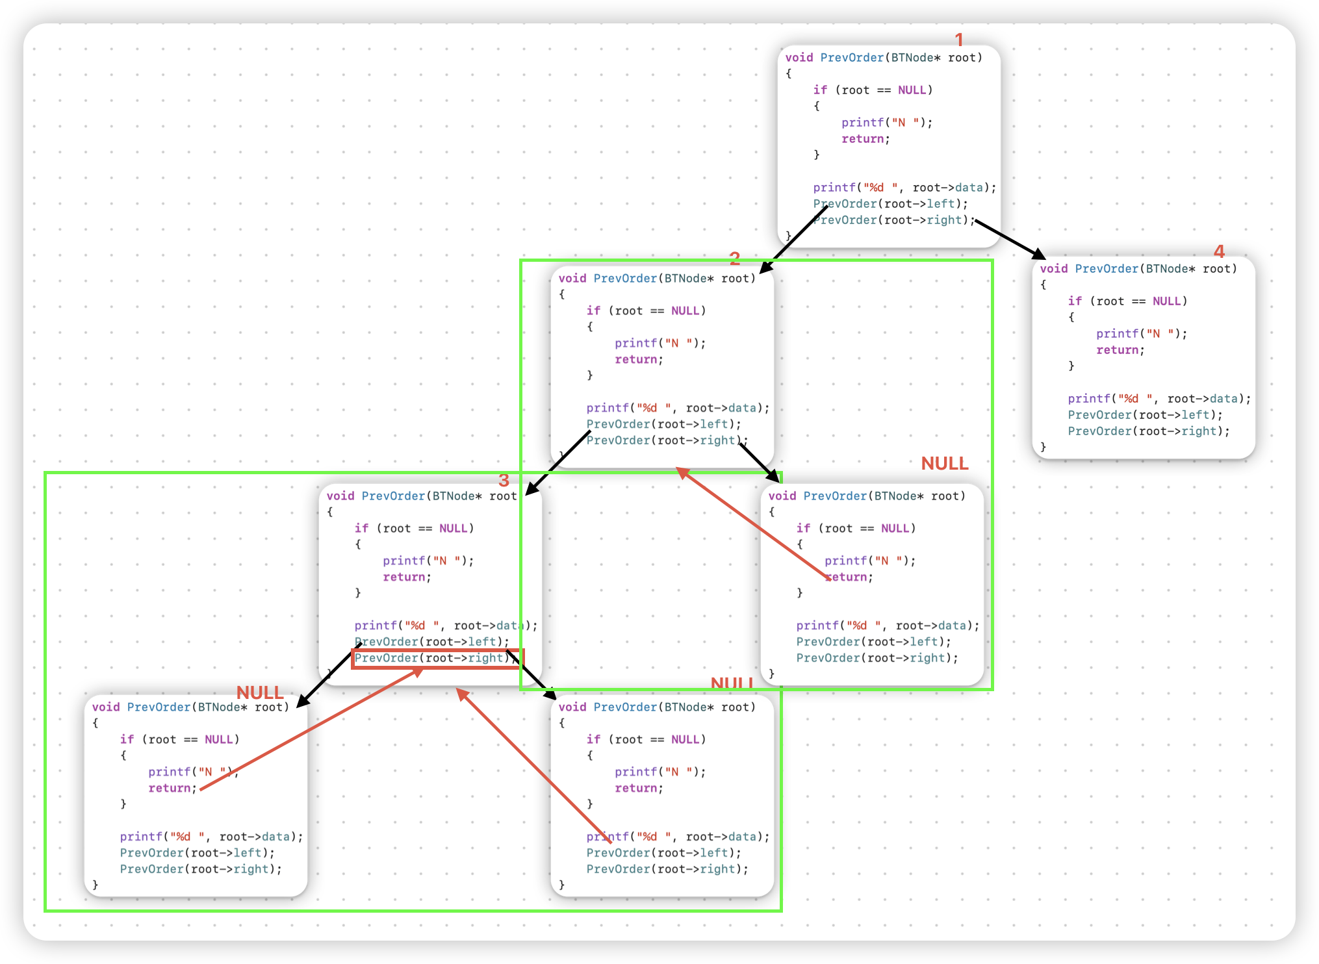Click the function signature line of card 4
This screenshot has width=1319, height=964.
[1138, 269]
